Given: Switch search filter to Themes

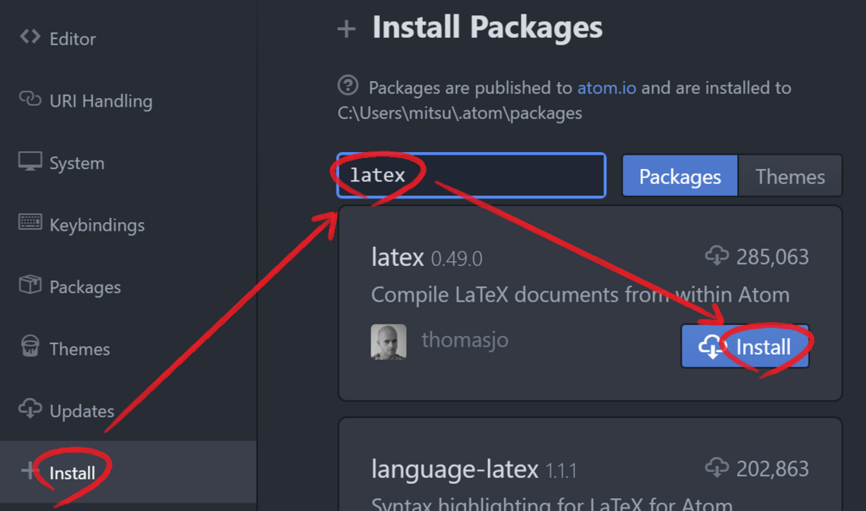Looking at the screenshot, I should point(790,177).
